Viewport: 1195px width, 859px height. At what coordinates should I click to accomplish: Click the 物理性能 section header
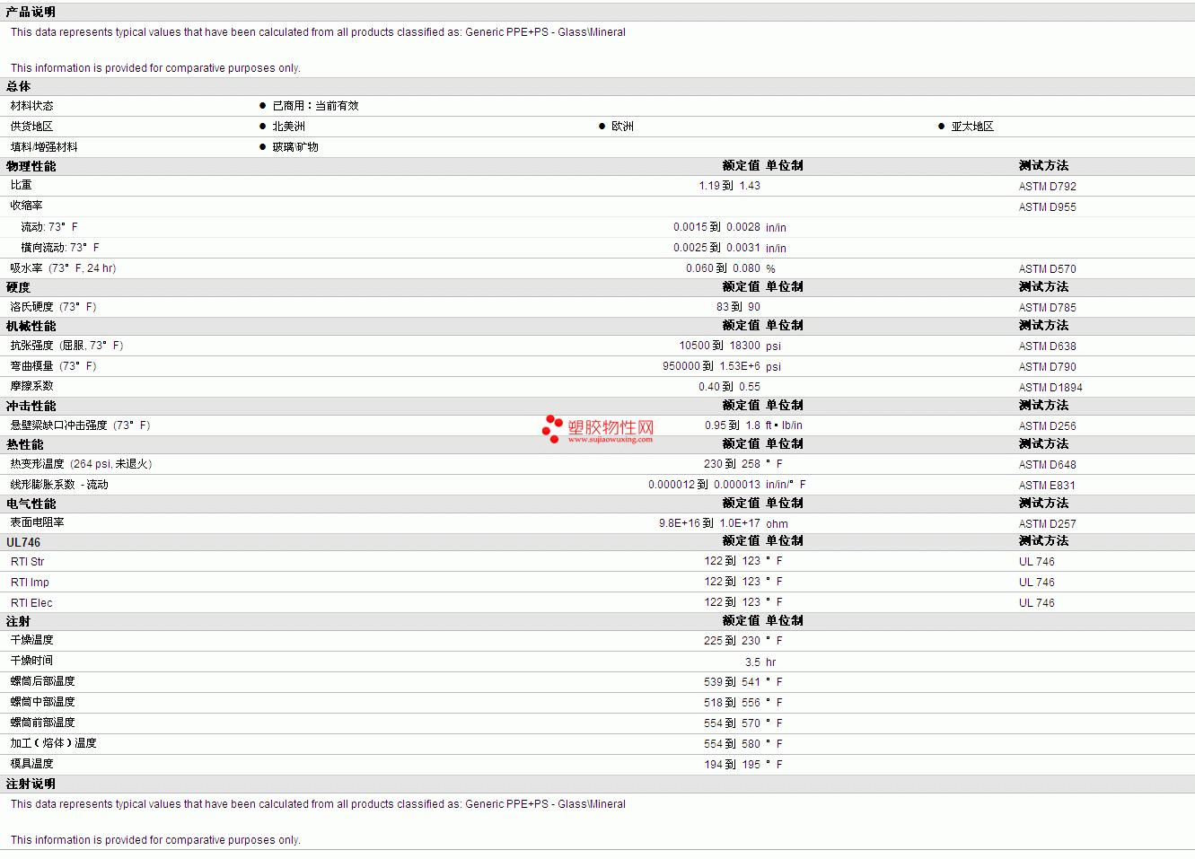(31, 166)
